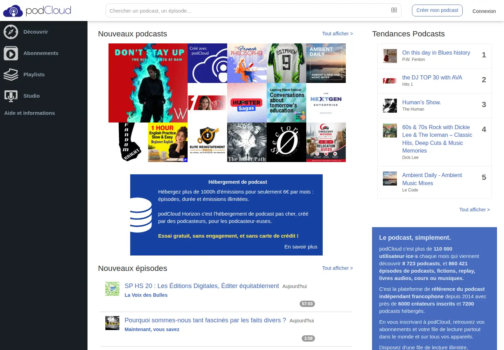The height and width of the screenshot is (350, 504).
Task: Click the Connexion link
Action: coord(484,11)
